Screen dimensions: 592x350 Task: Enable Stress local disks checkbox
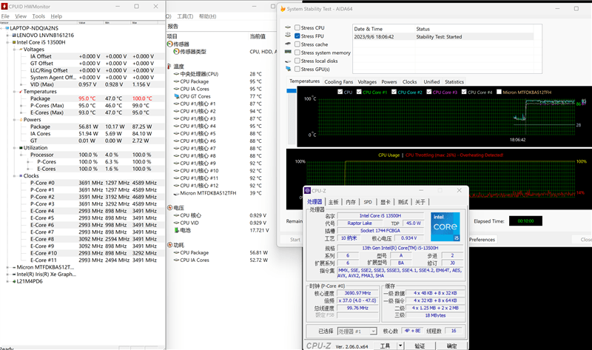click(x=297, y=61)
